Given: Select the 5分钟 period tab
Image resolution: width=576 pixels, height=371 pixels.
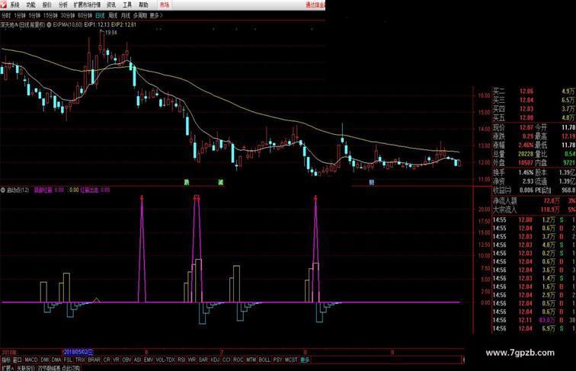Looking at the screenshot, I should (34, 15).
